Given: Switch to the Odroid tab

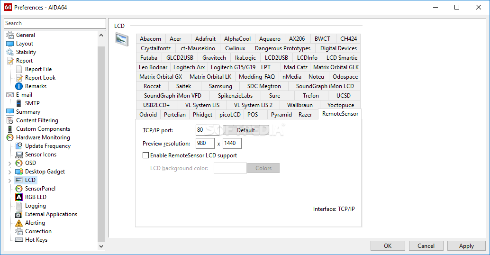Looking at the screenshot, I should (148, 115).
